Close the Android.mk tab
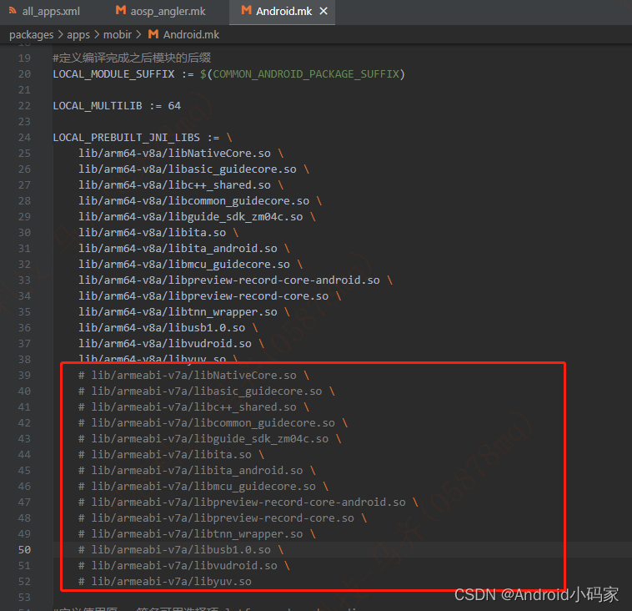 coord(324,12)
